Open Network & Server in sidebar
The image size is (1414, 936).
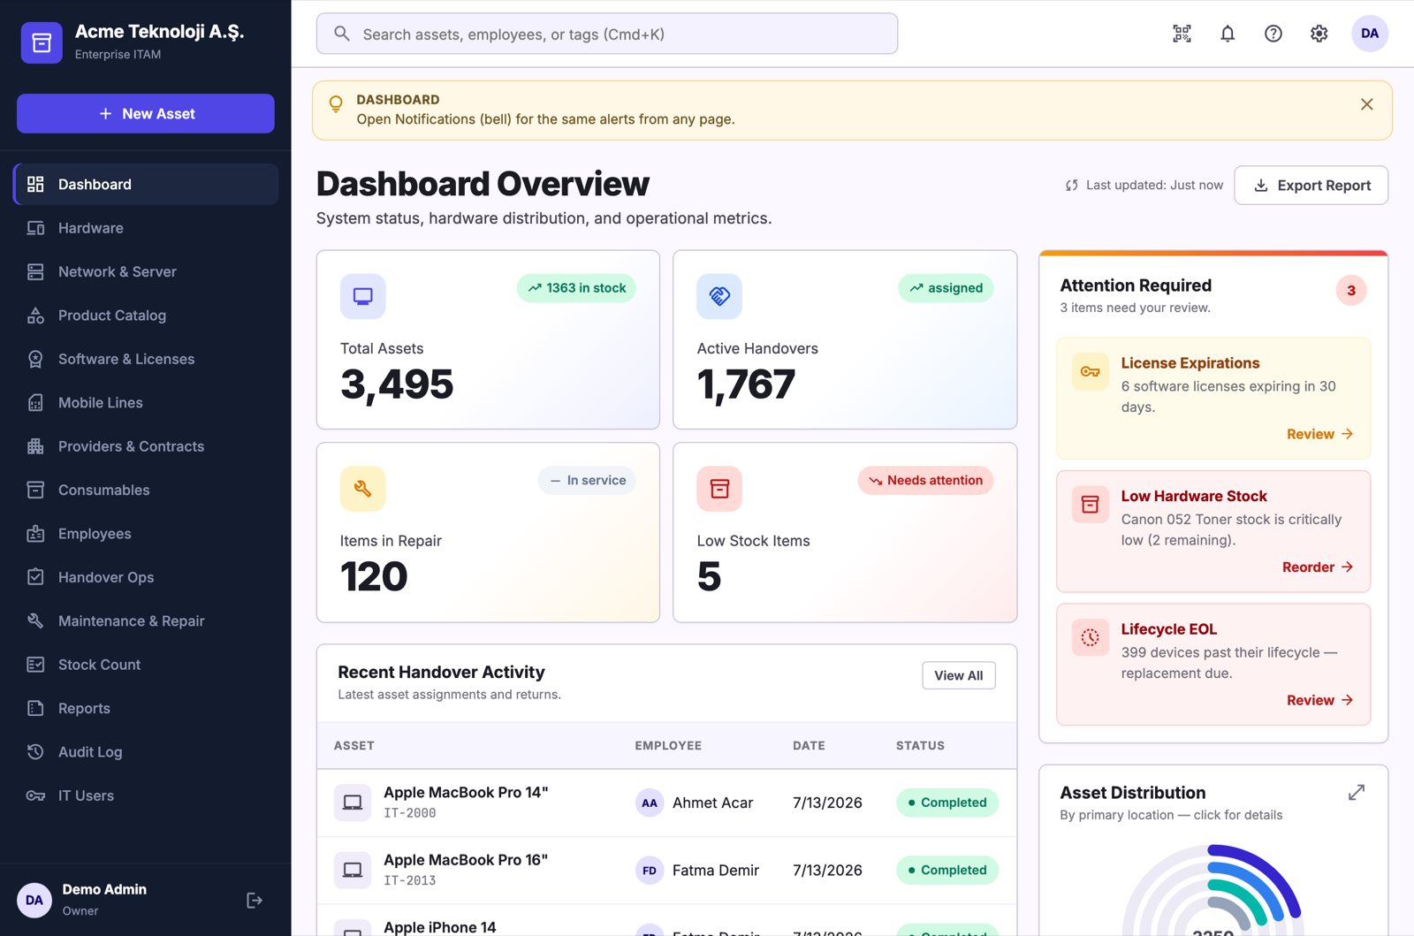coord(146,271)
